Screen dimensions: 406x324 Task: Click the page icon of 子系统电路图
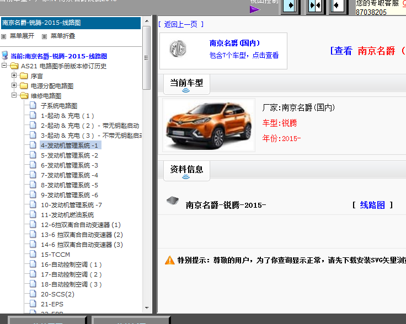[33, 105]
